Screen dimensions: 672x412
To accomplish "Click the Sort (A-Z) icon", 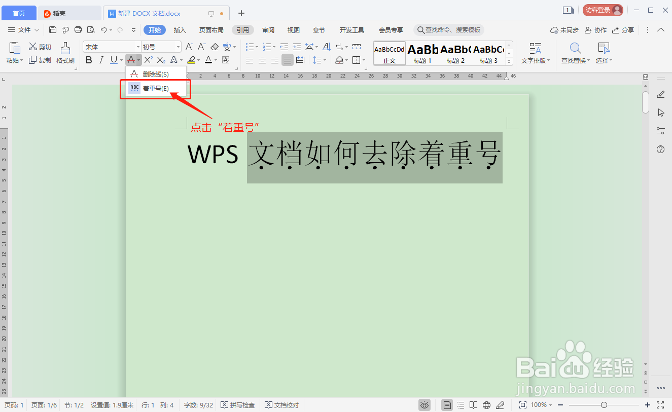I will (x=326, y=47).
